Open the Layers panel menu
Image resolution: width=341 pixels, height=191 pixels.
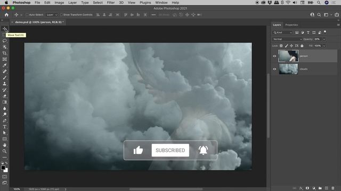click(338, 25)
